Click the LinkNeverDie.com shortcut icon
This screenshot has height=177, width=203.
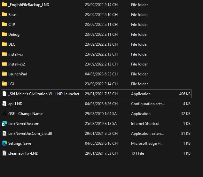click(4, 123)
